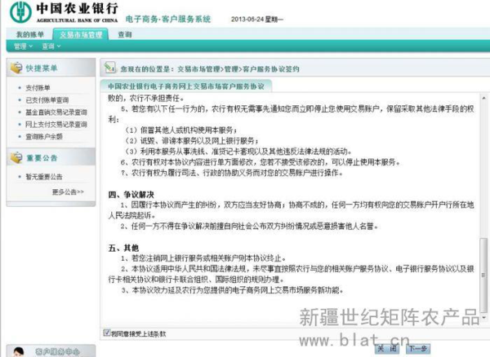Click the agreement scrollbar up arrow
Screen dimensions: 490x357
[x=483, y=98]
